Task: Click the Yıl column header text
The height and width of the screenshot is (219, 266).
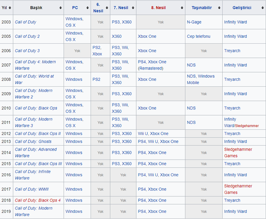Action: 4,8
